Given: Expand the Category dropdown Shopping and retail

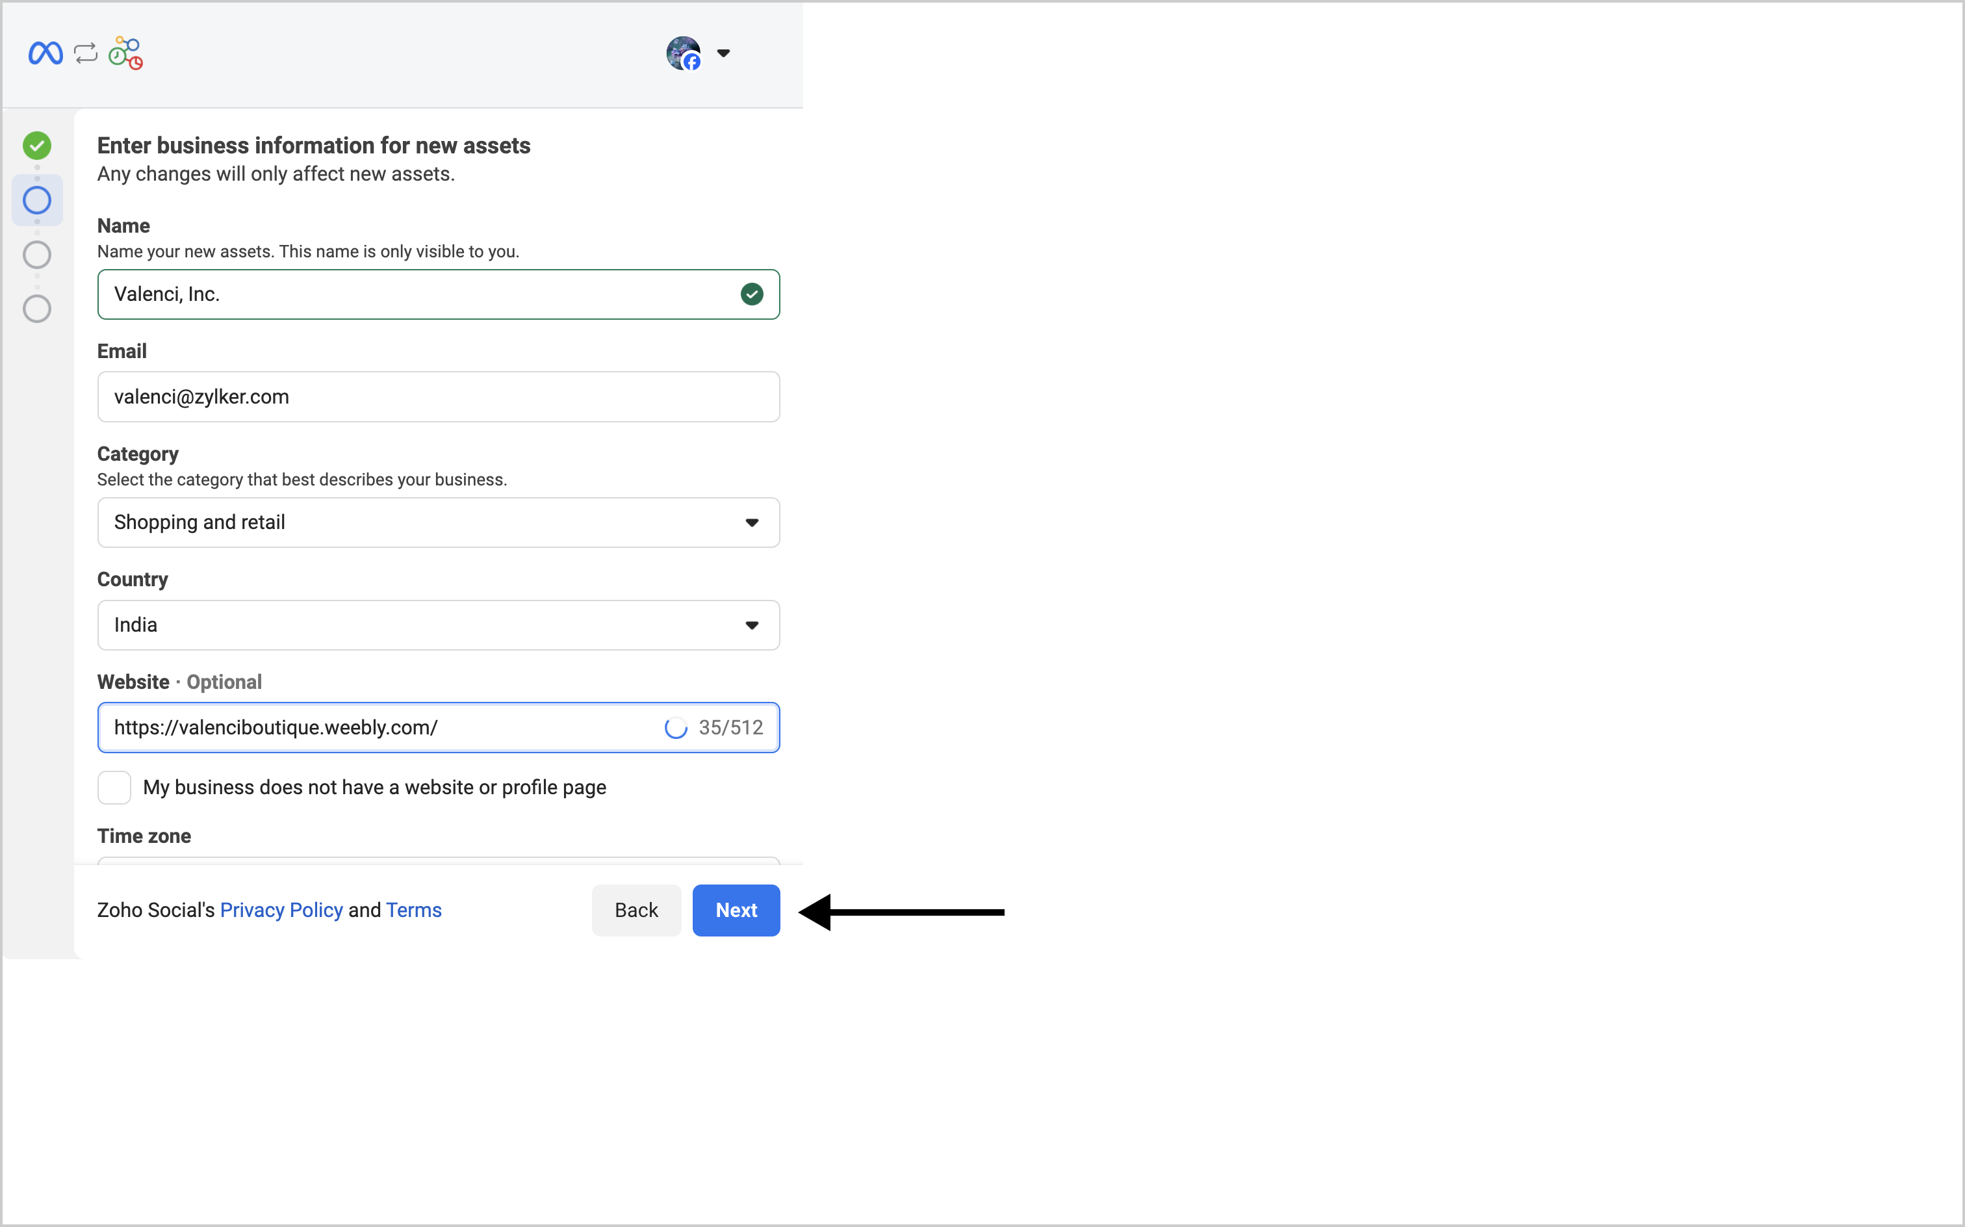Looking at the screenshot, I should [x=438, y=523].
